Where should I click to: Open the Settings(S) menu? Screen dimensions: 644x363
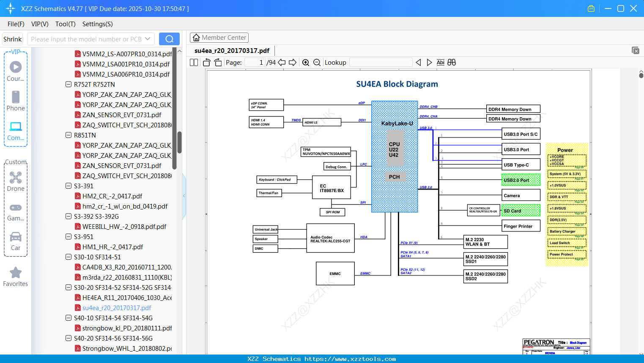(x=97, y=24)
